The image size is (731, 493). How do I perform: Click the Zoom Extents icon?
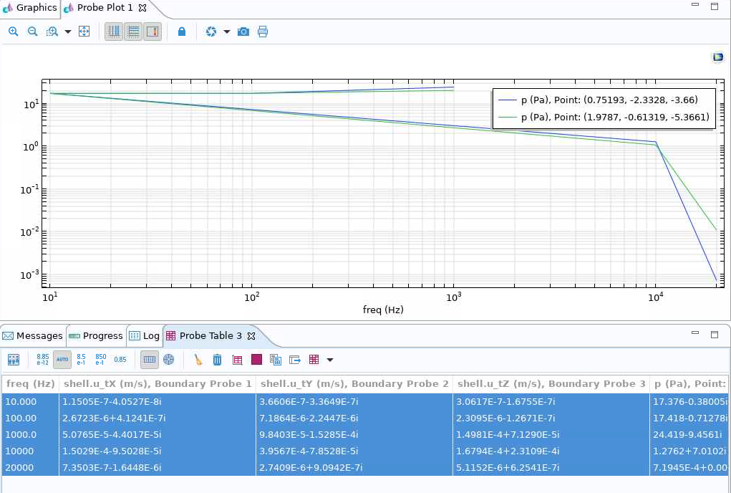[84, 32]
